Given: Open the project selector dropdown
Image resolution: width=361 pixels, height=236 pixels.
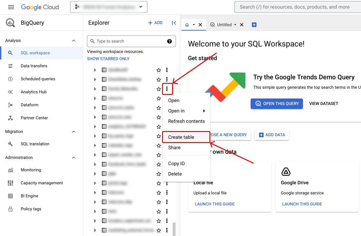Looking at the screenshot, I should click(x=109, y=7).
